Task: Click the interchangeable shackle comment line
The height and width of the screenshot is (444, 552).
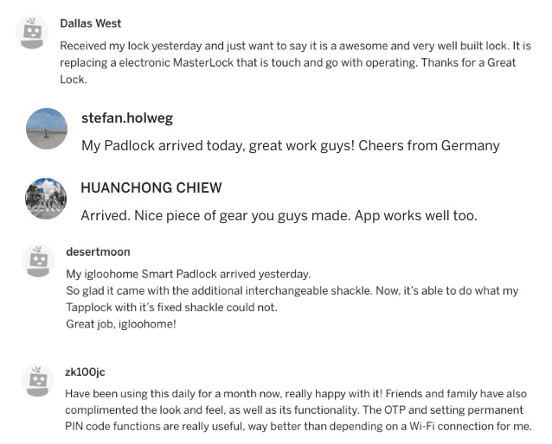Action: pyautogui.click(x=292, y=291)
